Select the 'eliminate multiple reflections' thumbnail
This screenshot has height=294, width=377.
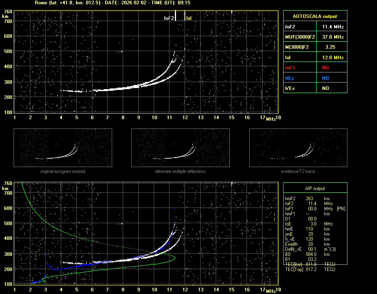180,147
